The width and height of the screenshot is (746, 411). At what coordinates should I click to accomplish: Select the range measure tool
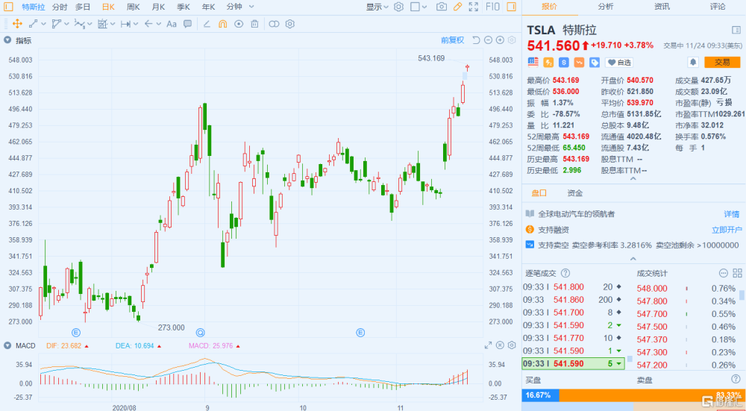tap(125, 24)
